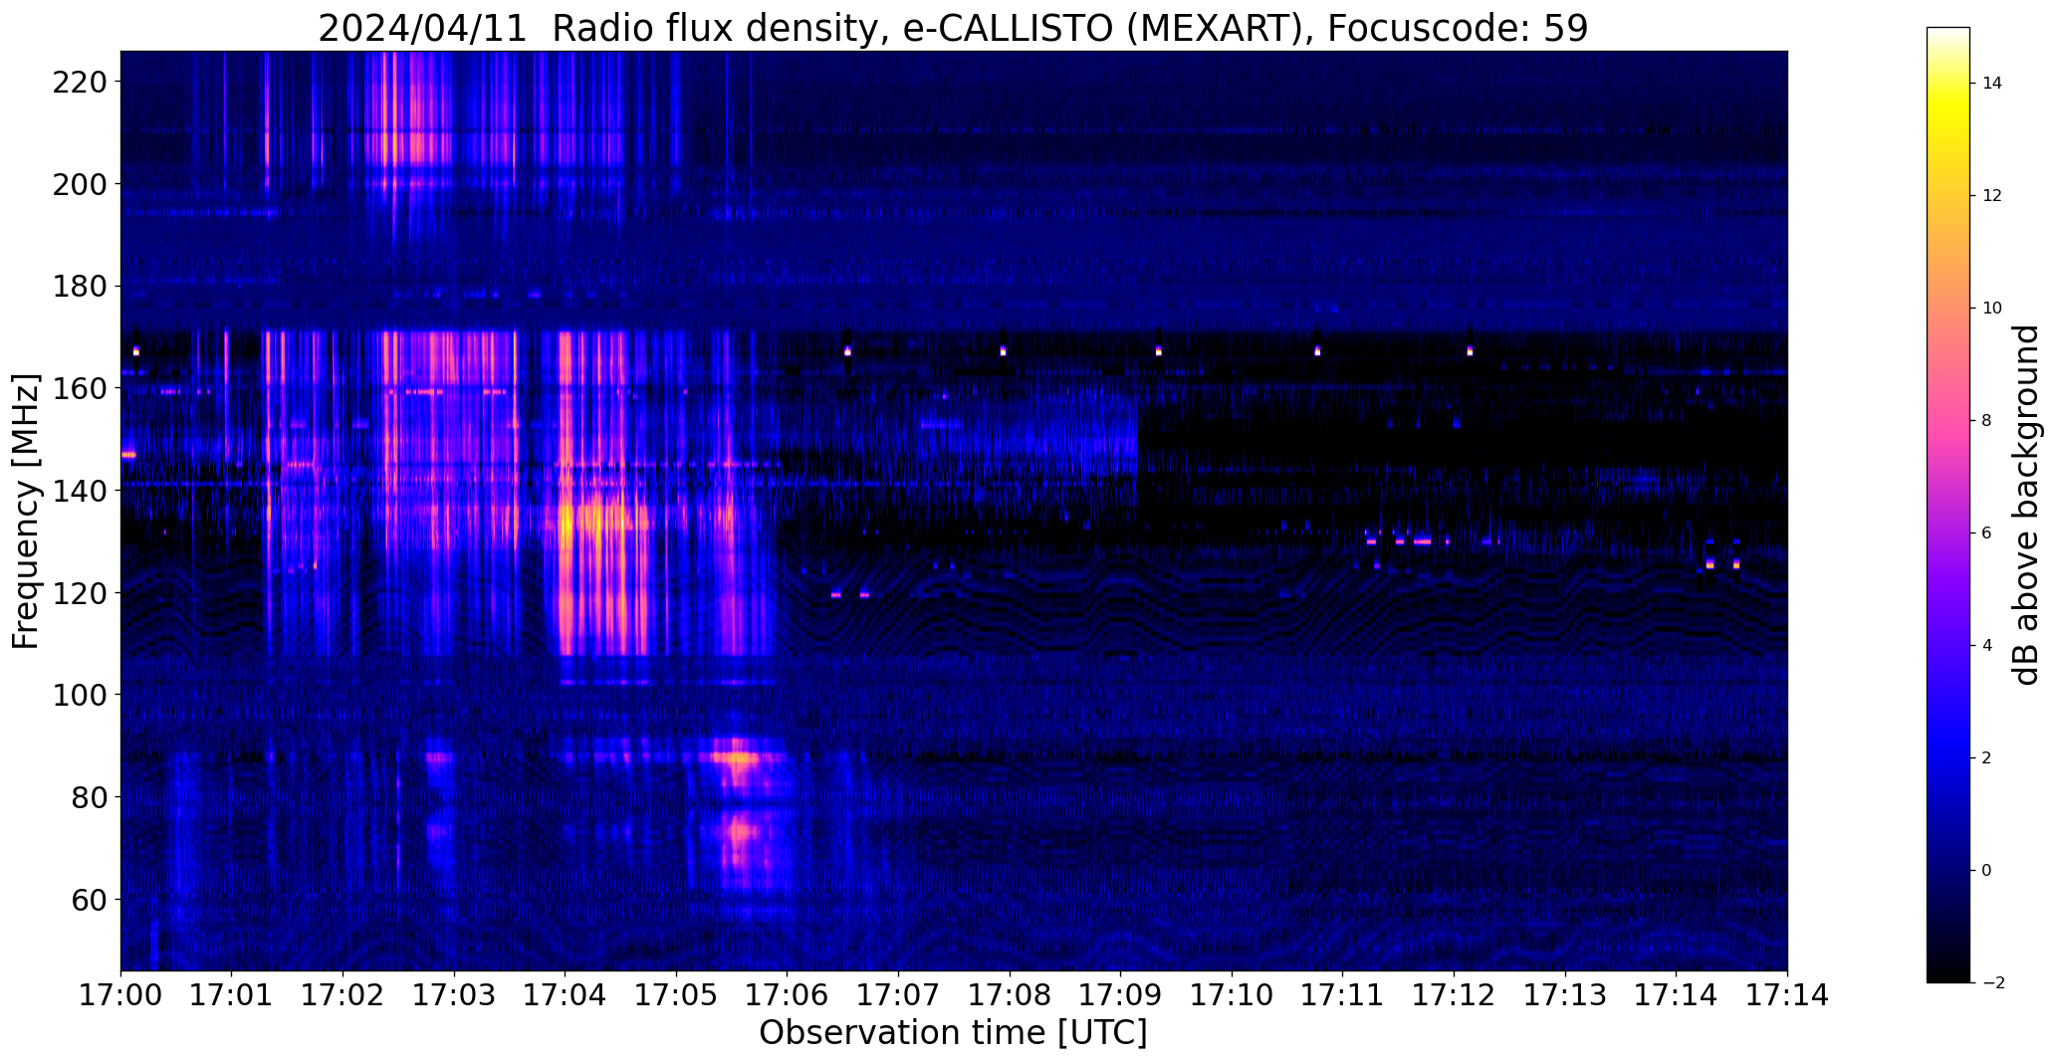
Task: Click the colorbar tick value 12
Action: [1992, 196]
